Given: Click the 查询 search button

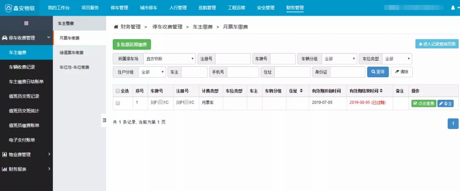Looking at the screenshot, I should (x=378, y=72).
